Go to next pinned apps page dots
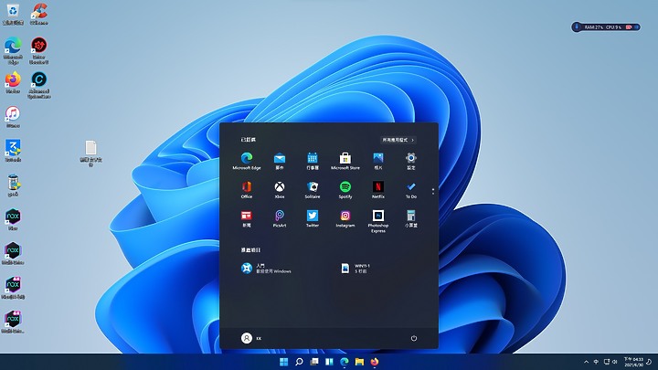 tap(432, 191)
